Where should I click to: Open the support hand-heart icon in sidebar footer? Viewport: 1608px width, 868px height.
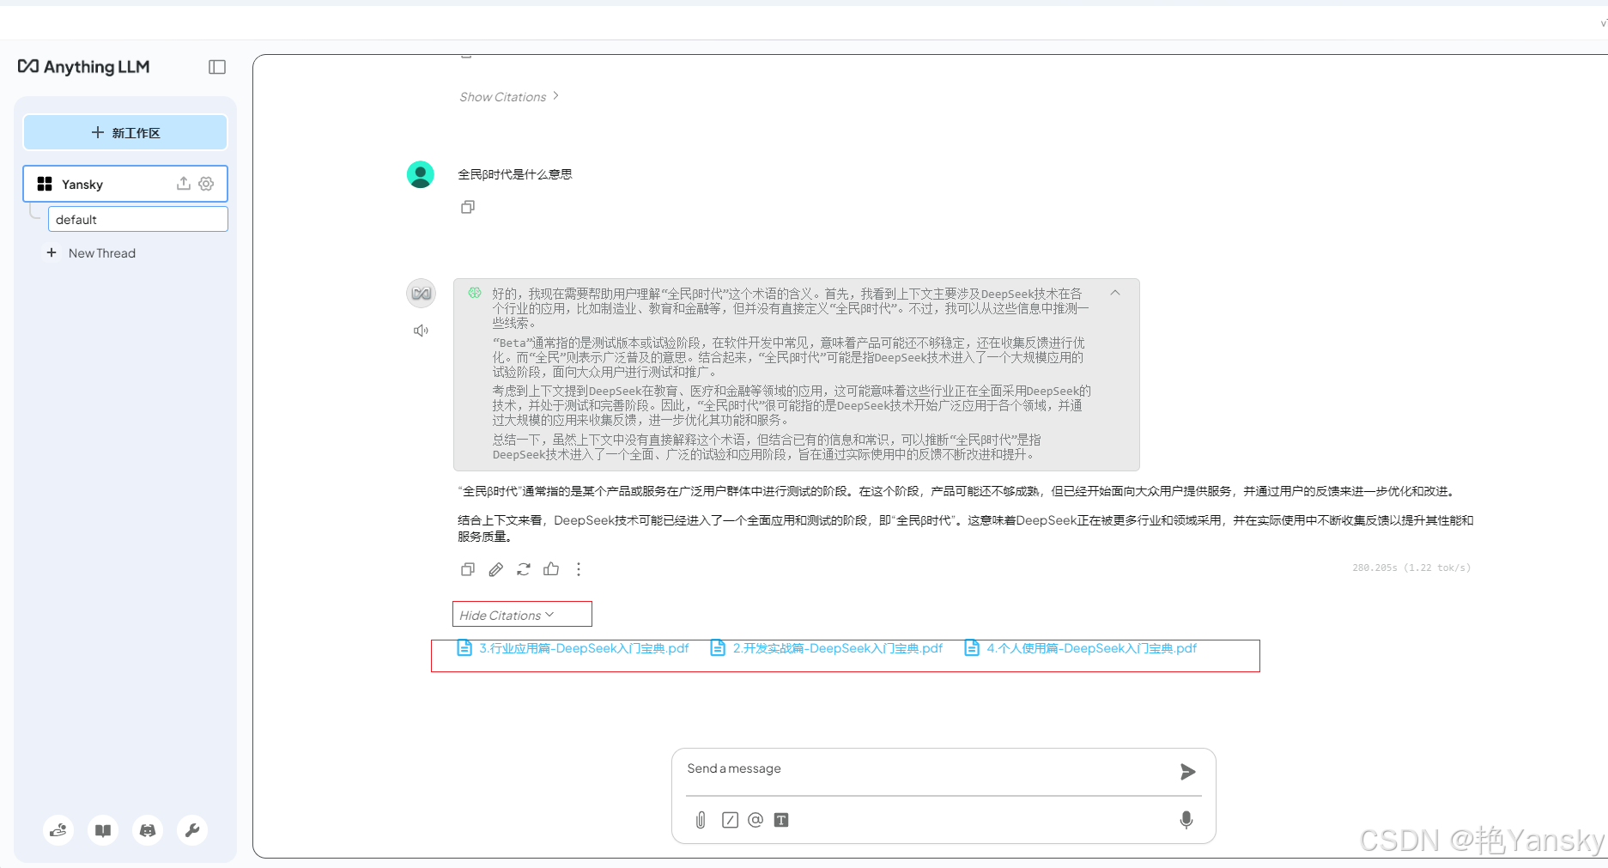pos(58,830)
